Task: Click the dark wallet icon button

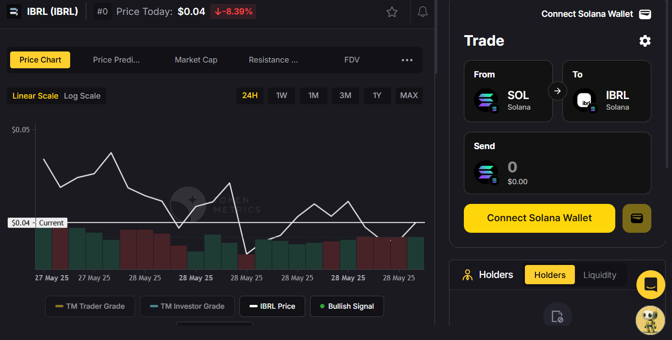Action: [636, 218]
